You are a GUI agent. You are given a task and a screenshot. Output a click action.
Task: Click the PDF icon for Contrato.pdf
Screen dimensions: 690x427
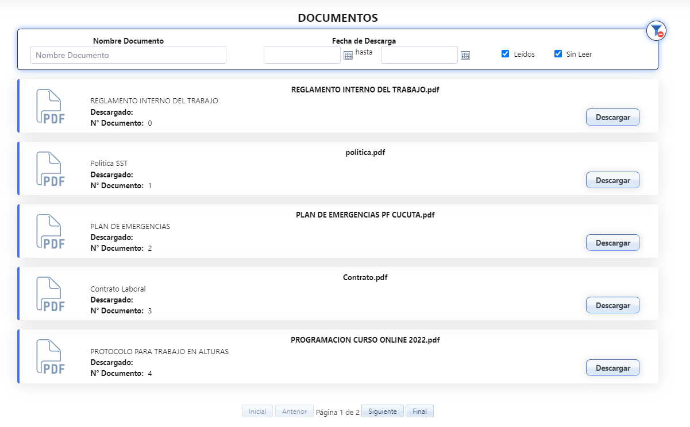51,294
